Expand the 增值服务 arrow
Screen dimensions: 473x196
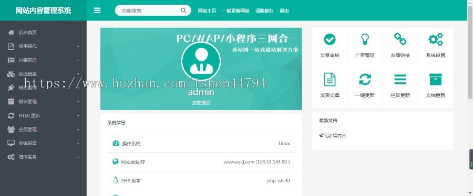[x=78, y=157]
